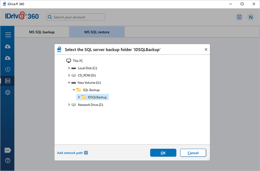This screenshot has height=171, width=260.
Task: Click the cloud backup sidebar icon
Action: (8, 47)
